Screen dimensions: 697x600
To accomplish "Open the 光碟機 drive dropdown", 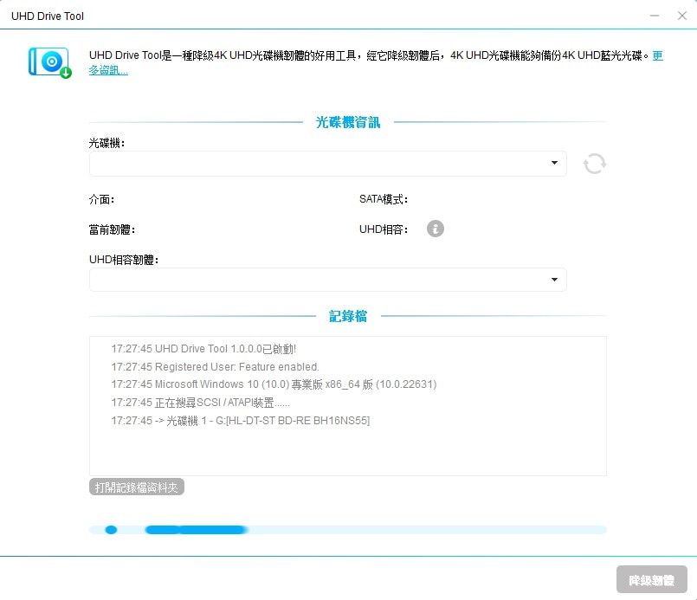I will click(327, 163).
